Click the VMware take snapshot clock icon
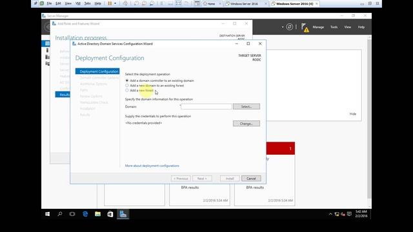This screenshot has height=232, width=413. 136,3
